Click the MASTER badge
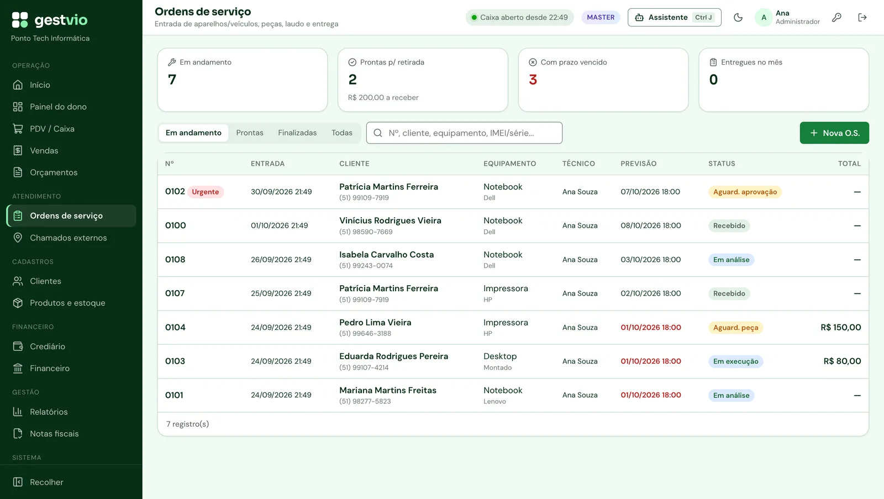This screenshot has height=499, width=884. [x=601, y=17]
